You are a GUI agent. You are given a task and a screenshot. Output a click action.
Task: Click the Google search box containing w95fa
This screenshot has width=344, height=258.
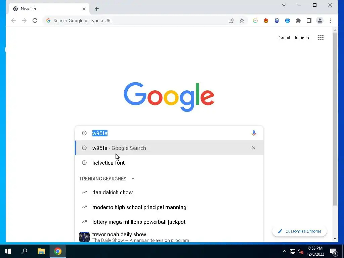pos(169,133)
